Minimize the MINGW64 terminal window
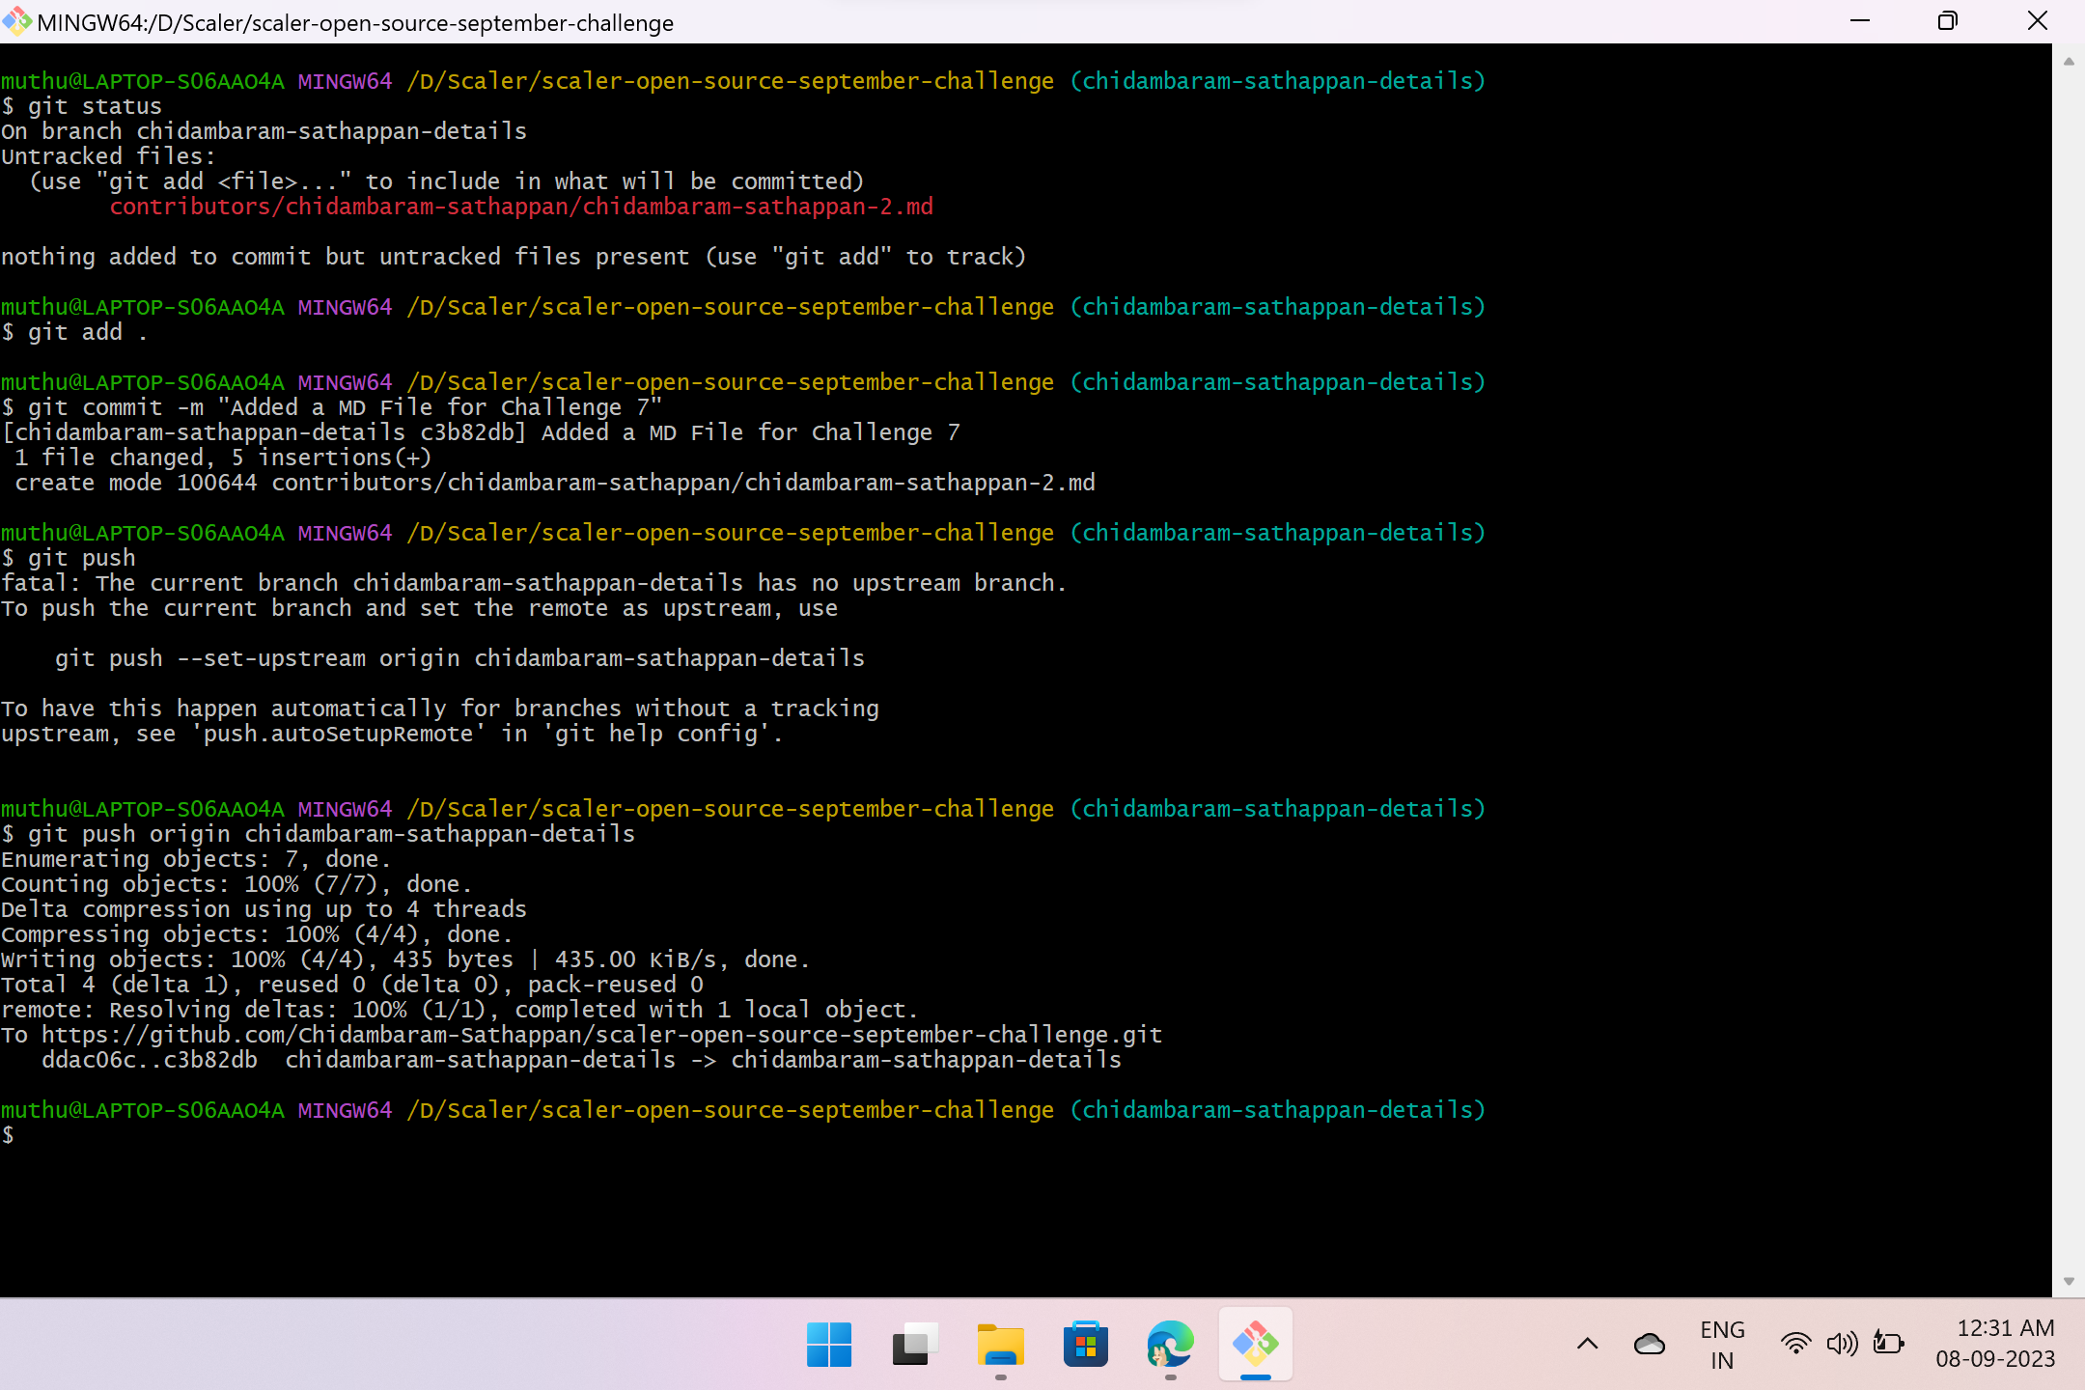This screenshot has height=1390, width=2085. [1862, 20]
